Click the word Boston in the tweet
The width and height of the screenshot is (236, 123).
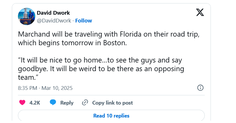point(115,43)
